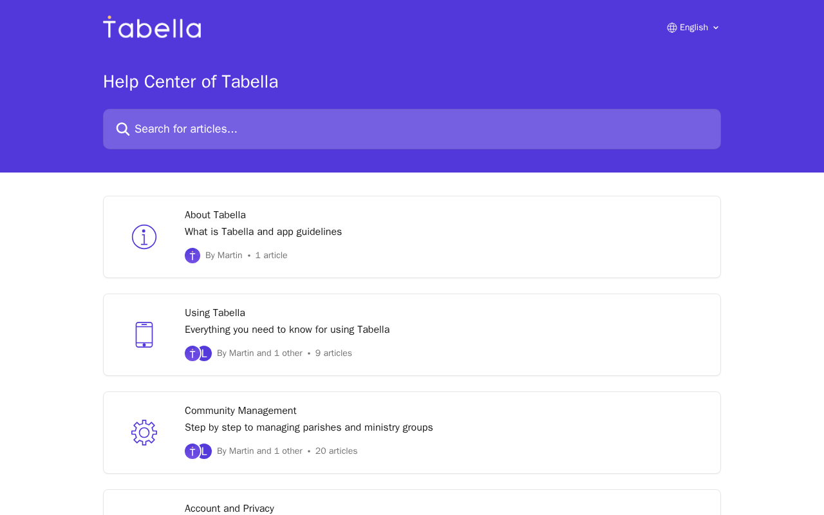The height and width of the screenshot is (515, 824).
Task: Click "What is Tabella and app guidelines" description
Action: click(x=263, y=232)
